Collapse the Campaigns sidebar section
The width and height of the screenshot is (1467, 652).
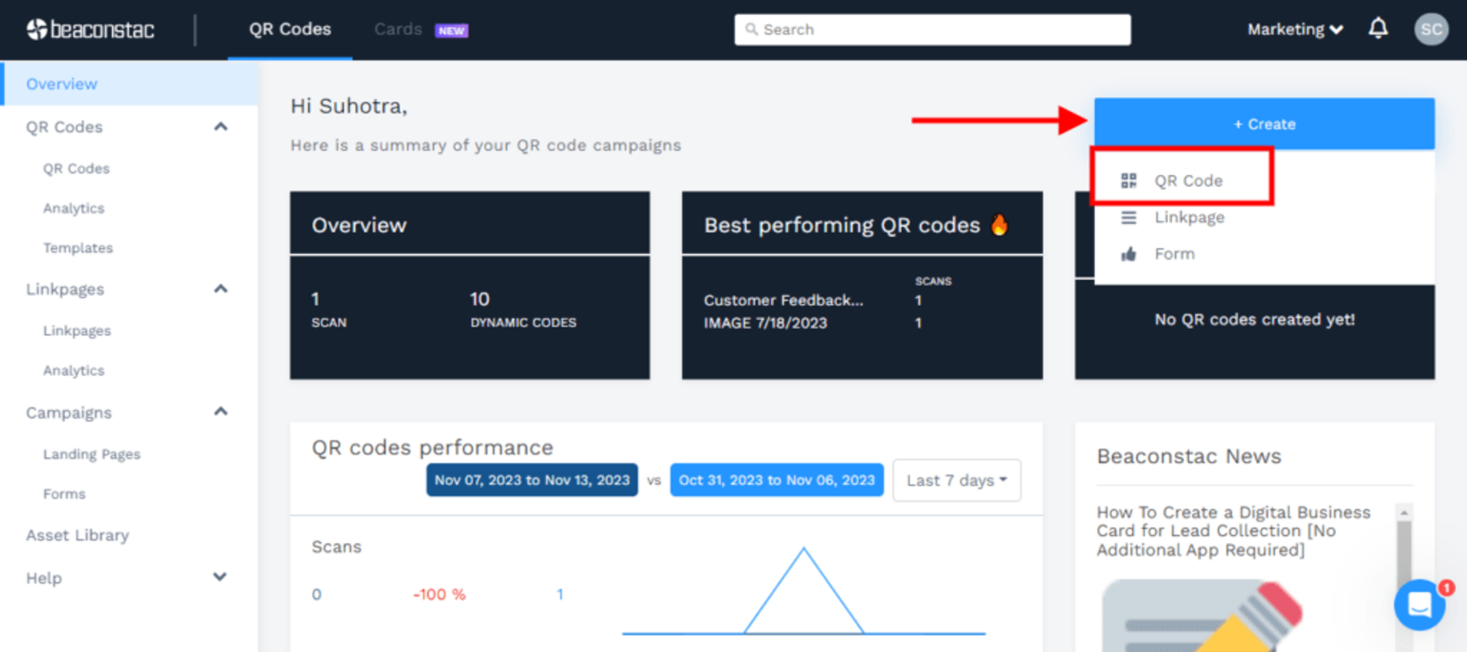tap(220, 412)
